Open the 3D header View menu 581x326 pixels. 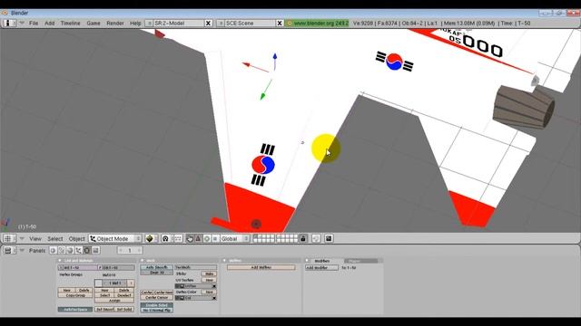tap(35, 238)
